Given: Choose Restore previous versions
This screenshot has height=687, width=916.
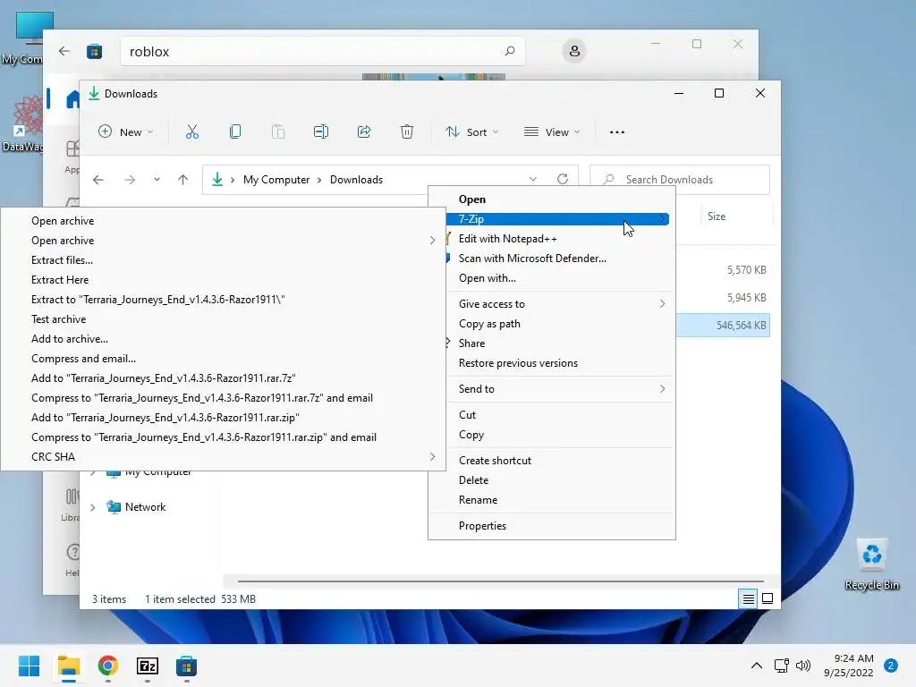Looking at the screenshot, I should pyautogui.click(x=551, y=363).
